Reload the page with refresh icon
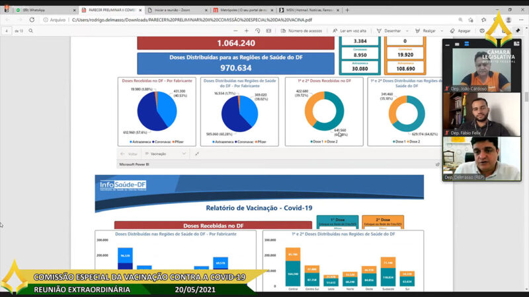Image resolution: width=529 pixels, height=297 pixels. point(34,20)
